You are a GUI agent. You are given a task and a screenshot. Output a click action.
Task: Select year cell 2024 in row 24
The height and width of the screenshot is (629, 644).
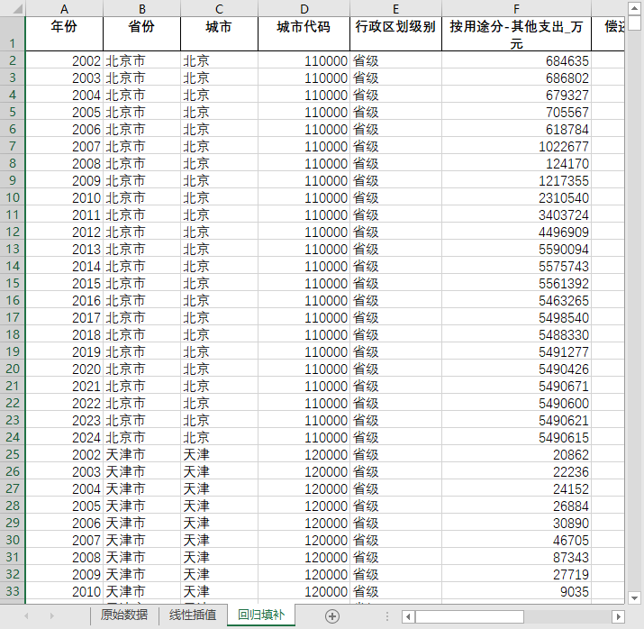click(64, 437)
